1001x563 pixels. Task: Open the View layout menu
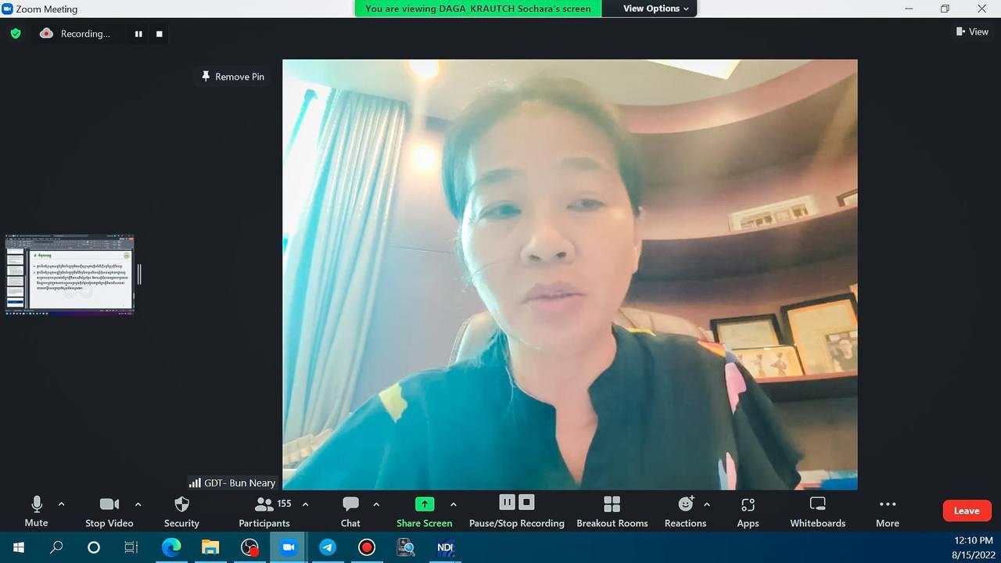pos(972,32)
